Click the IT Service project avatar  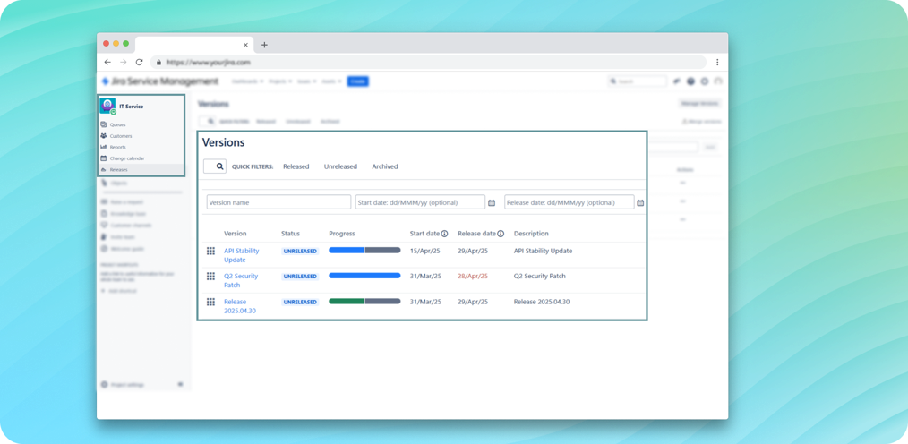coord(107,106)
